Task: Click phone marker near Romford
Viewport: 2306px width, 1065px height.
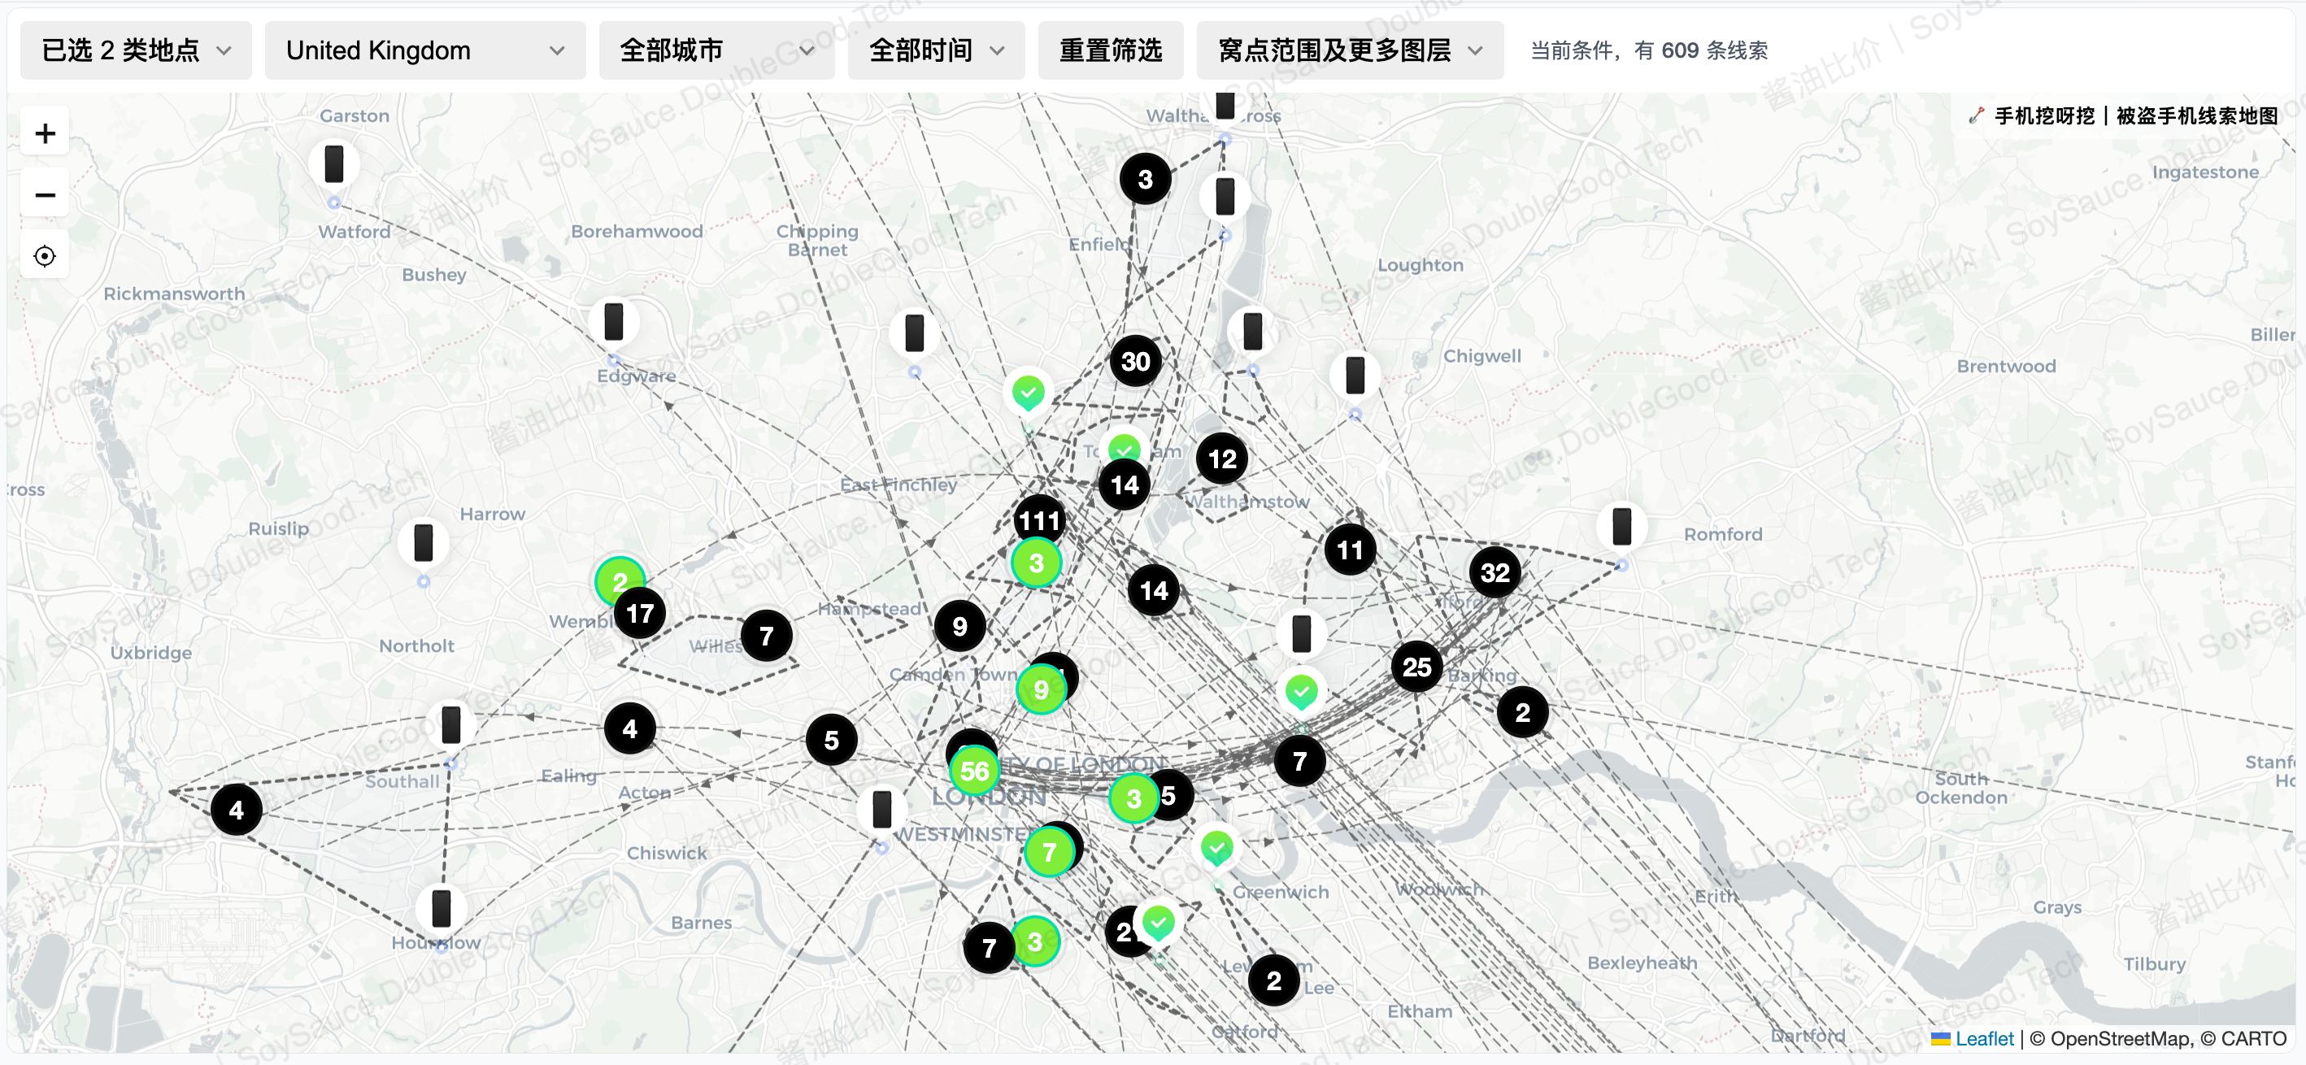Action: tap(1621, 526)
